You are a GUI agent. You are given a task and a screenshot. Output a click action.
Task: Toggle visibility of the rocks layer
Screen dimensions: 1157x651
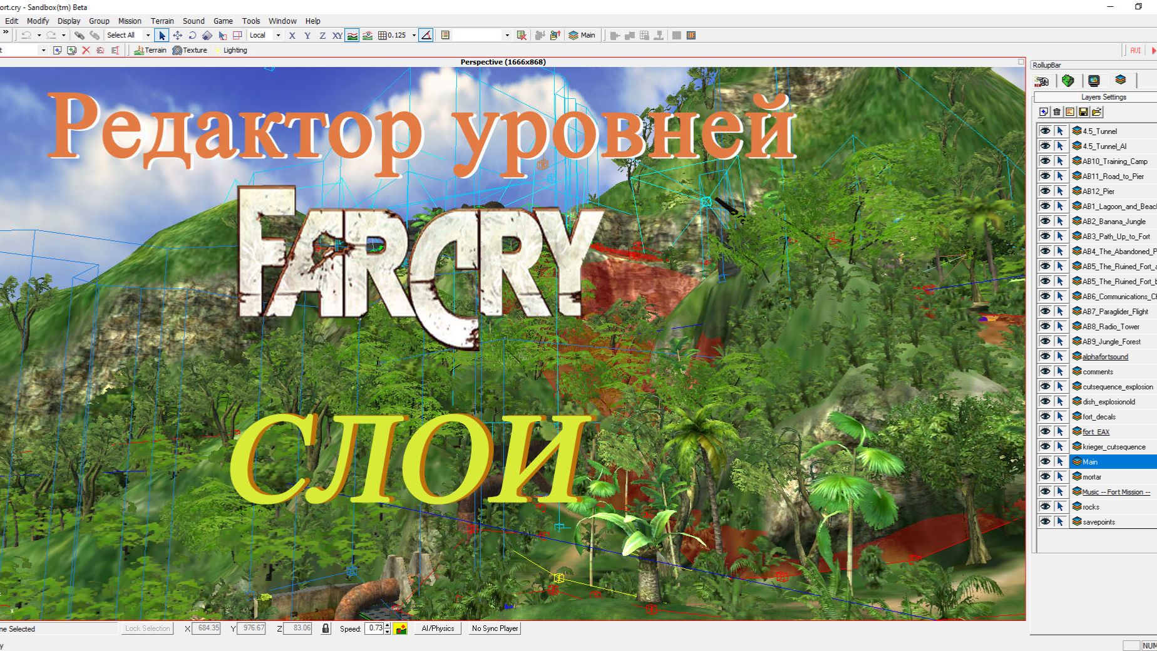[1047, 506]
